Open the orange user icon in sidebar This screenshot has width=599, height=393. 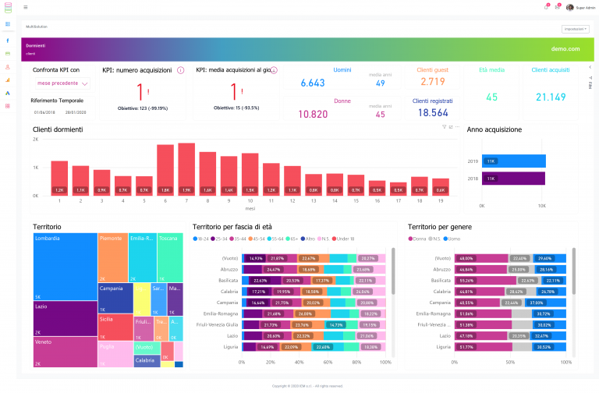[8, 67]
